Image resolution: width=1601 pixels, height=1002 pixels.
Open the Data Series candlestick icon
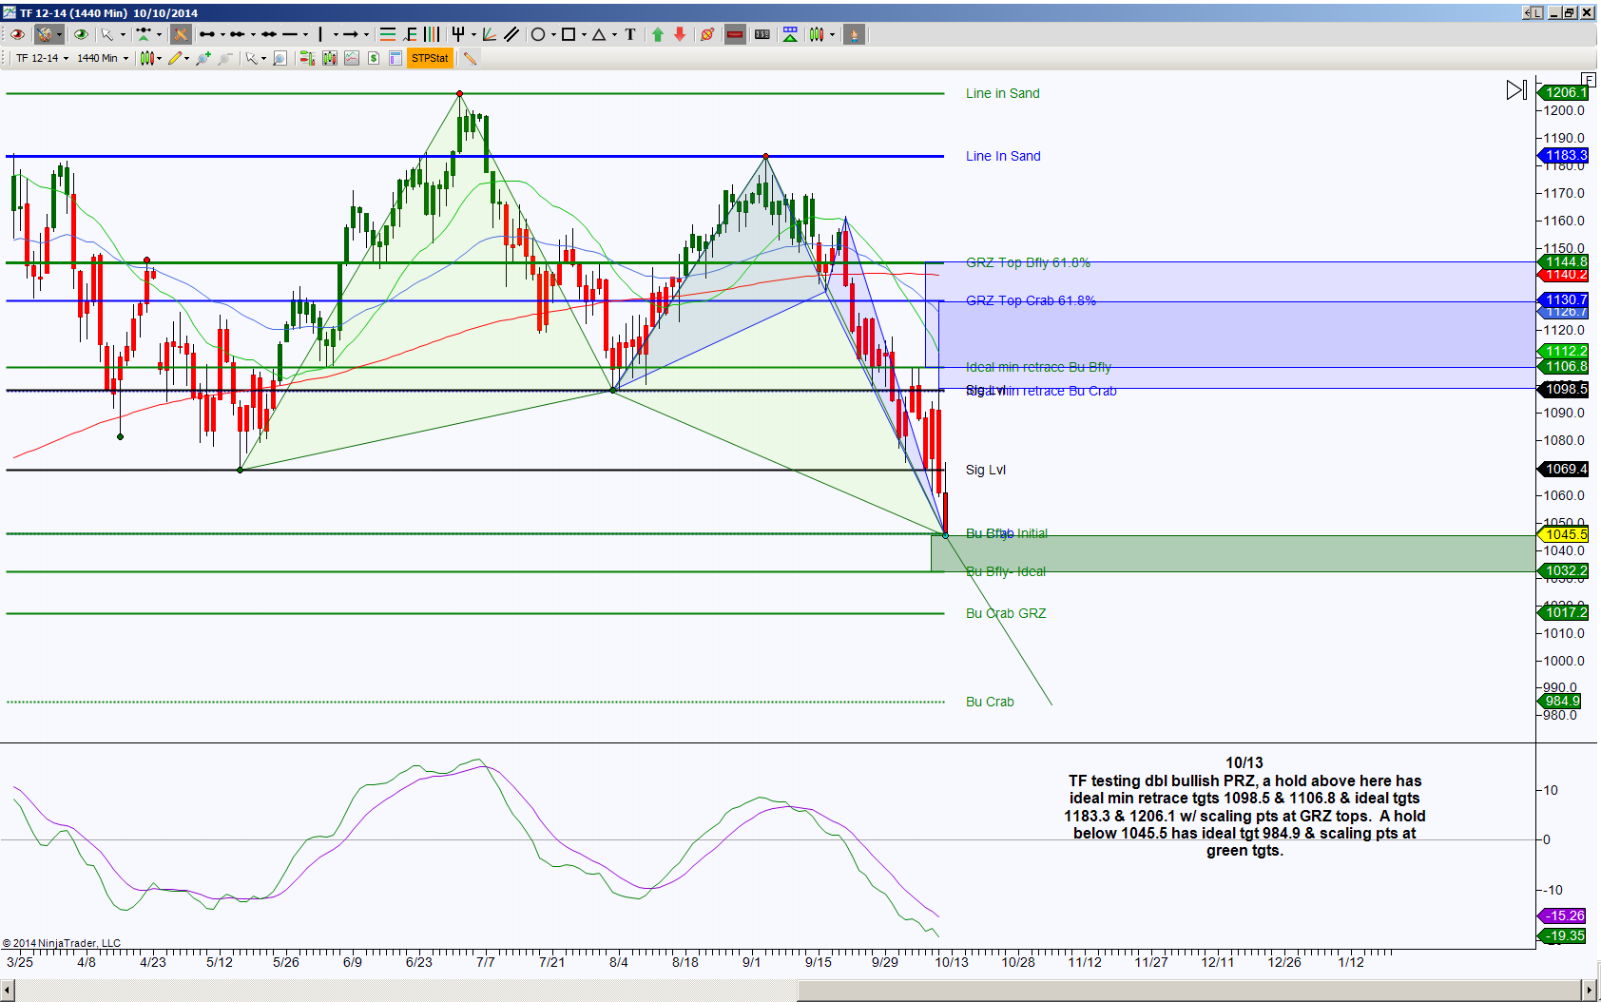(x=329, y=58)
